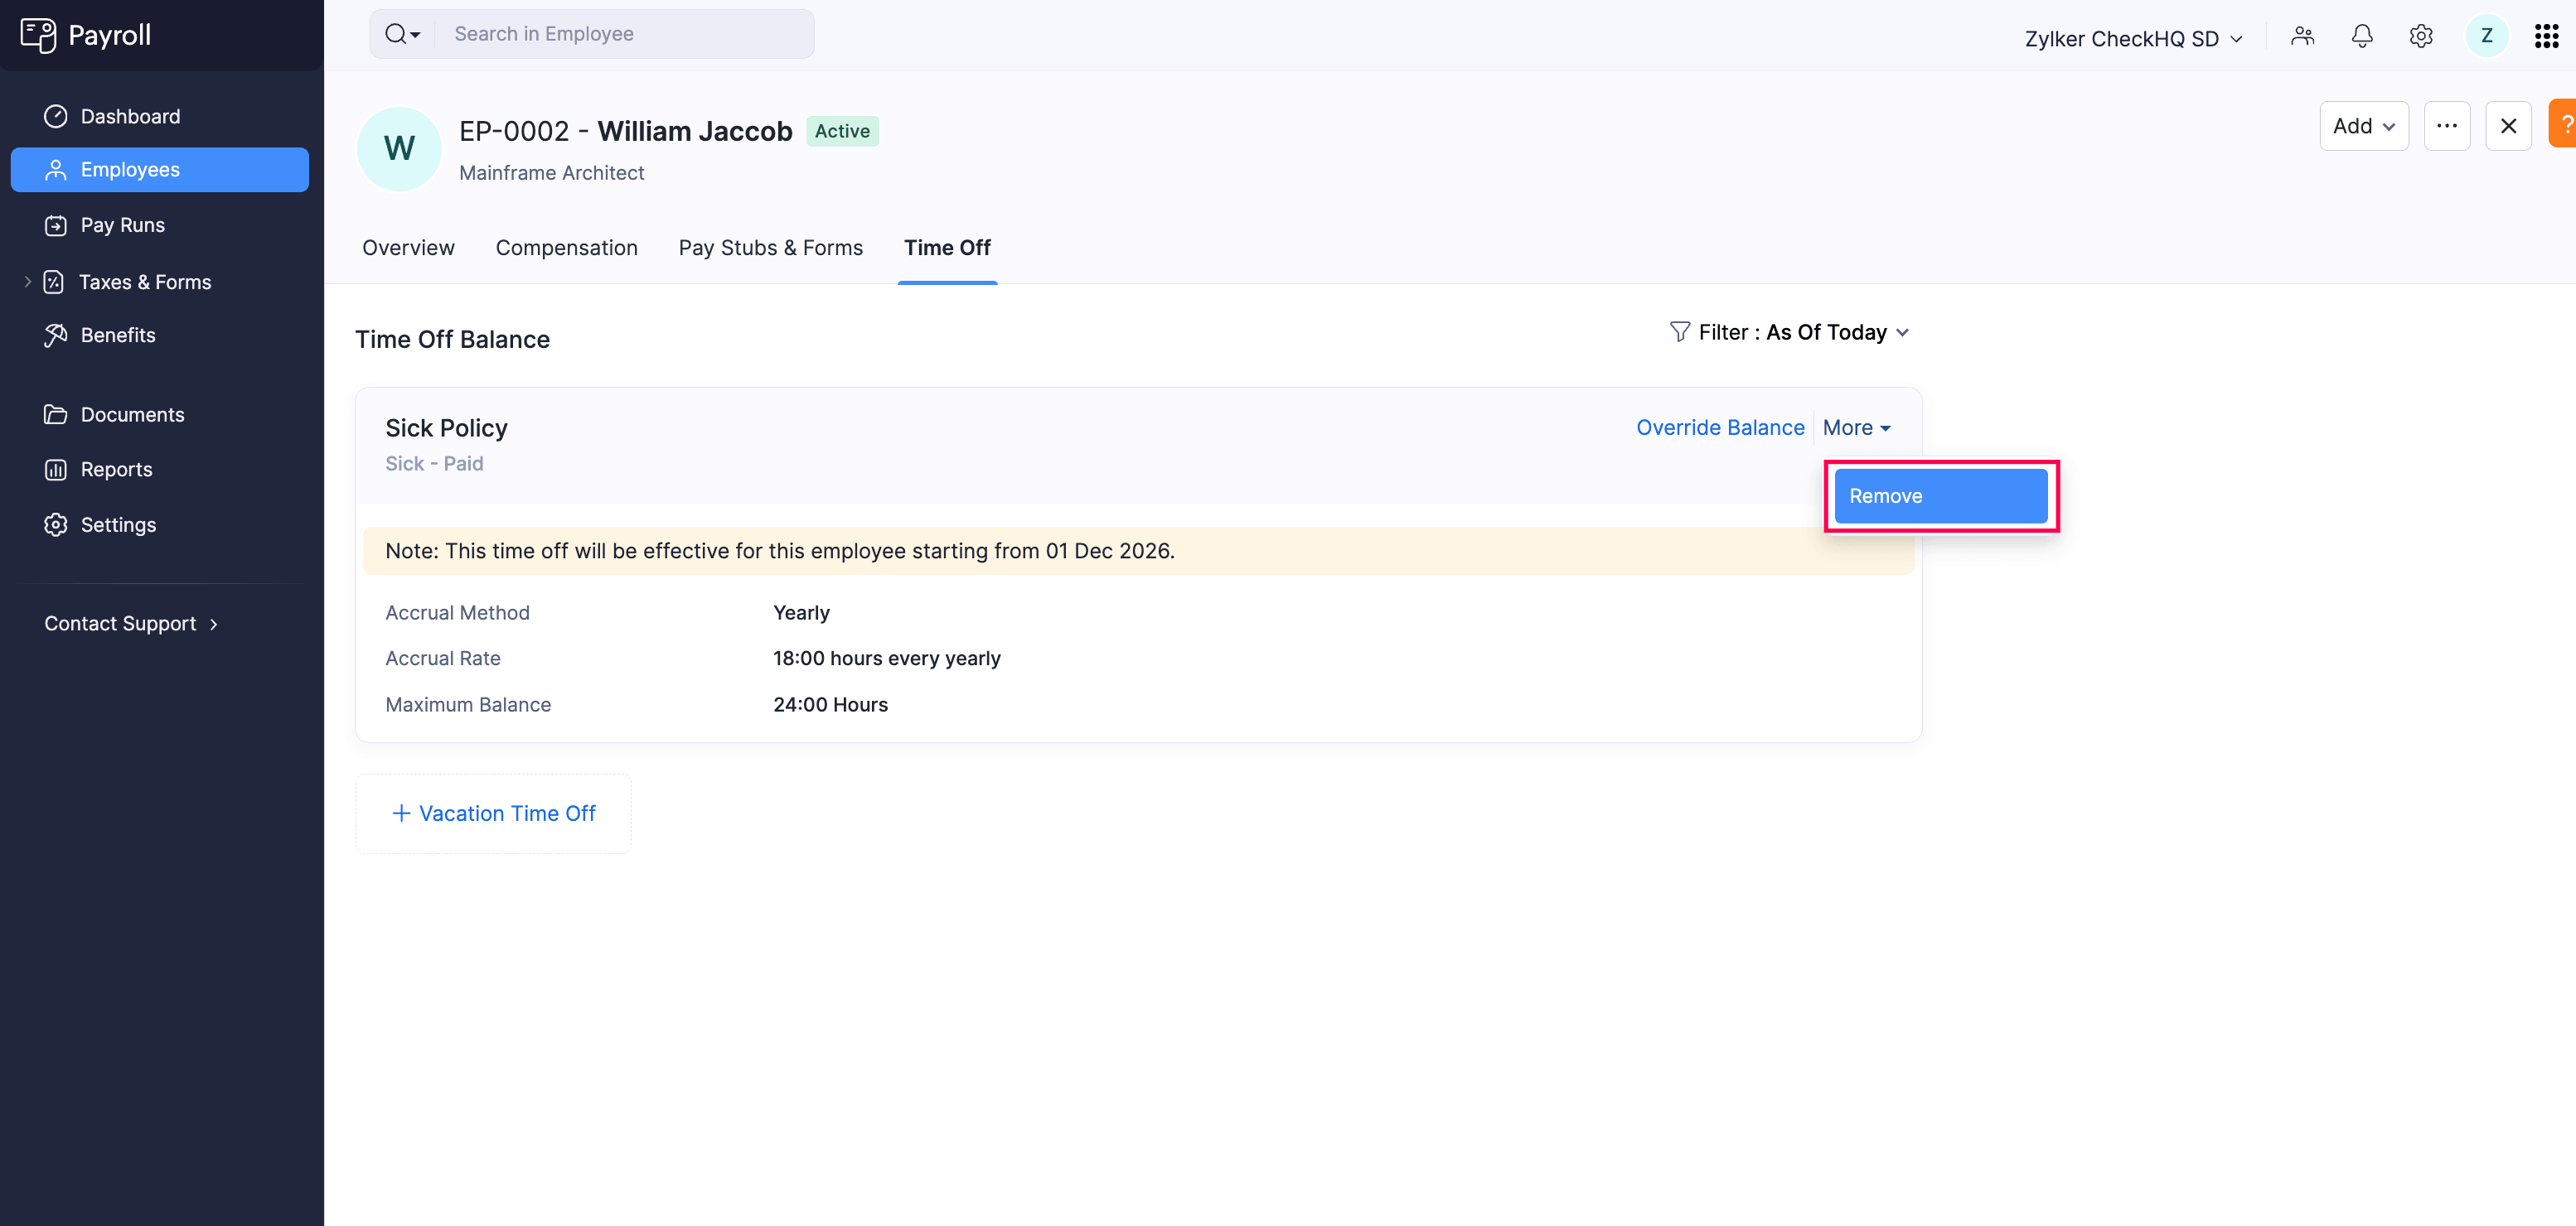The height and width of the screenshot is (1226, 2576).
Task: Open the orange help button
Action: tap(2563, 124)
